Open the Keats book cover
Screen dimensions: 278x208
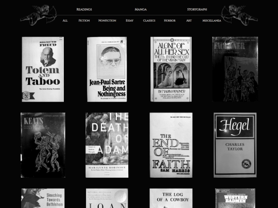click(43, 145)
